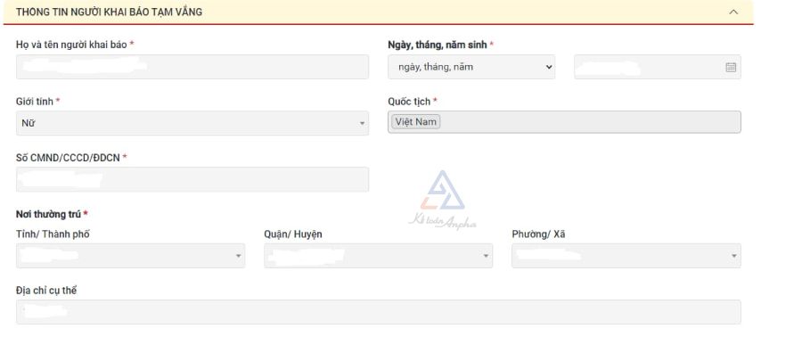Open the Tỉnh/ Thành phố dropdown
This screenshot has height=345, width=802.
pos(130,256)
